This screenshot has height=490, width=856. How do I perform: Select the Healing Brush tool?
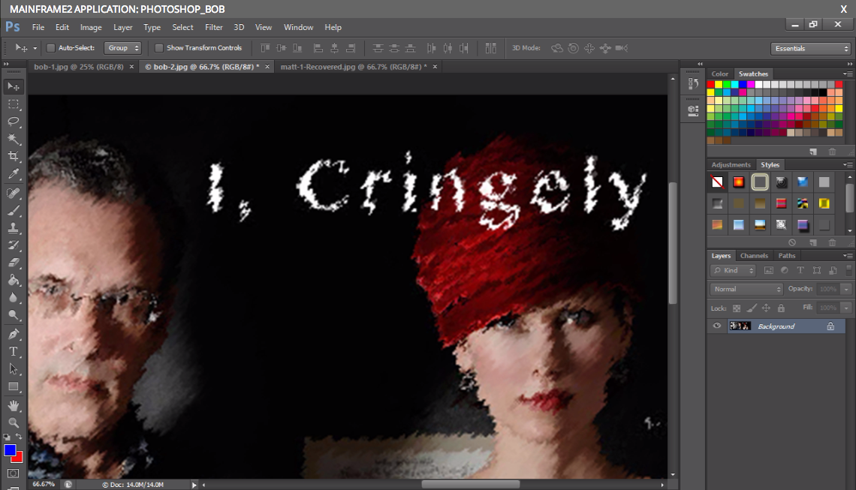14,193
